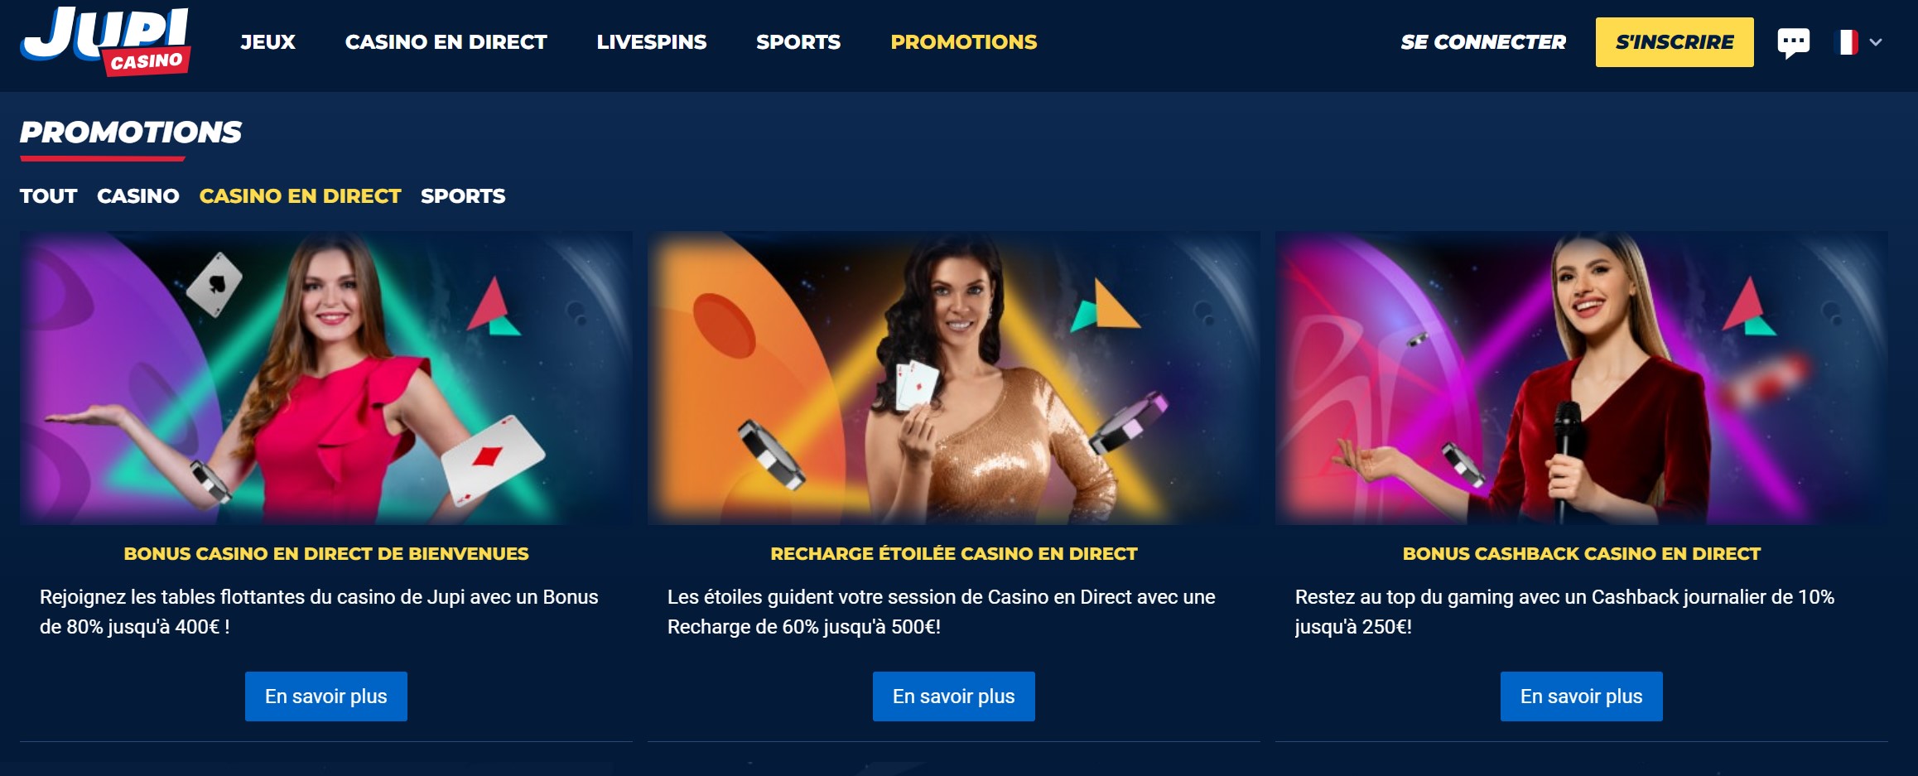
Task: Select SPORTS in the top navigation bar
Action: 798,42
